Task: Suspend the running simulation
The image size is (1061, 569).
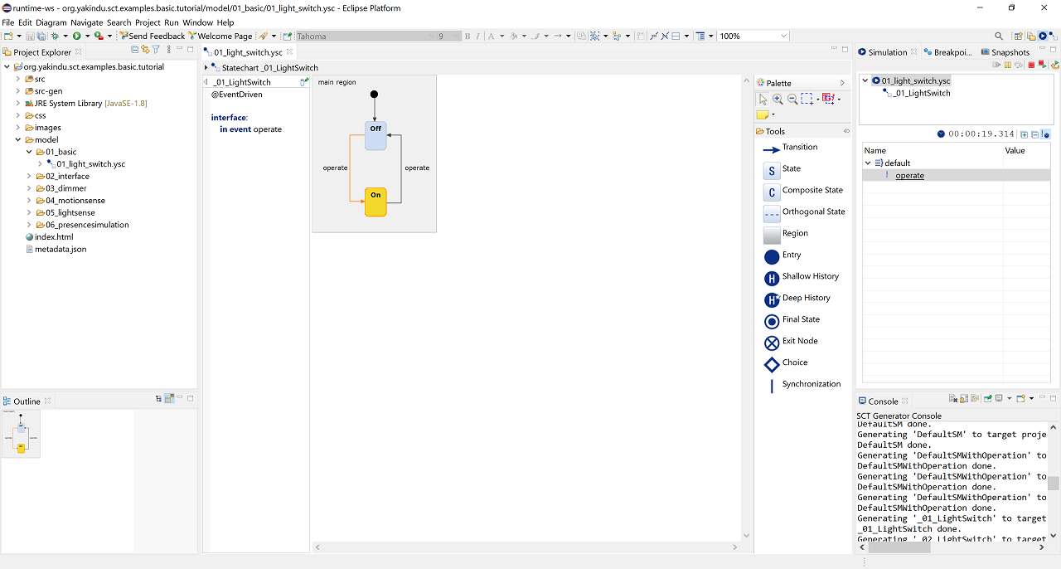Action: [x=1008, y=65]
